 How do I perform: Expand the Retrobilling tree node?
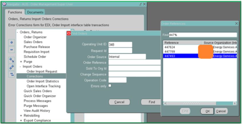point(21,116)
